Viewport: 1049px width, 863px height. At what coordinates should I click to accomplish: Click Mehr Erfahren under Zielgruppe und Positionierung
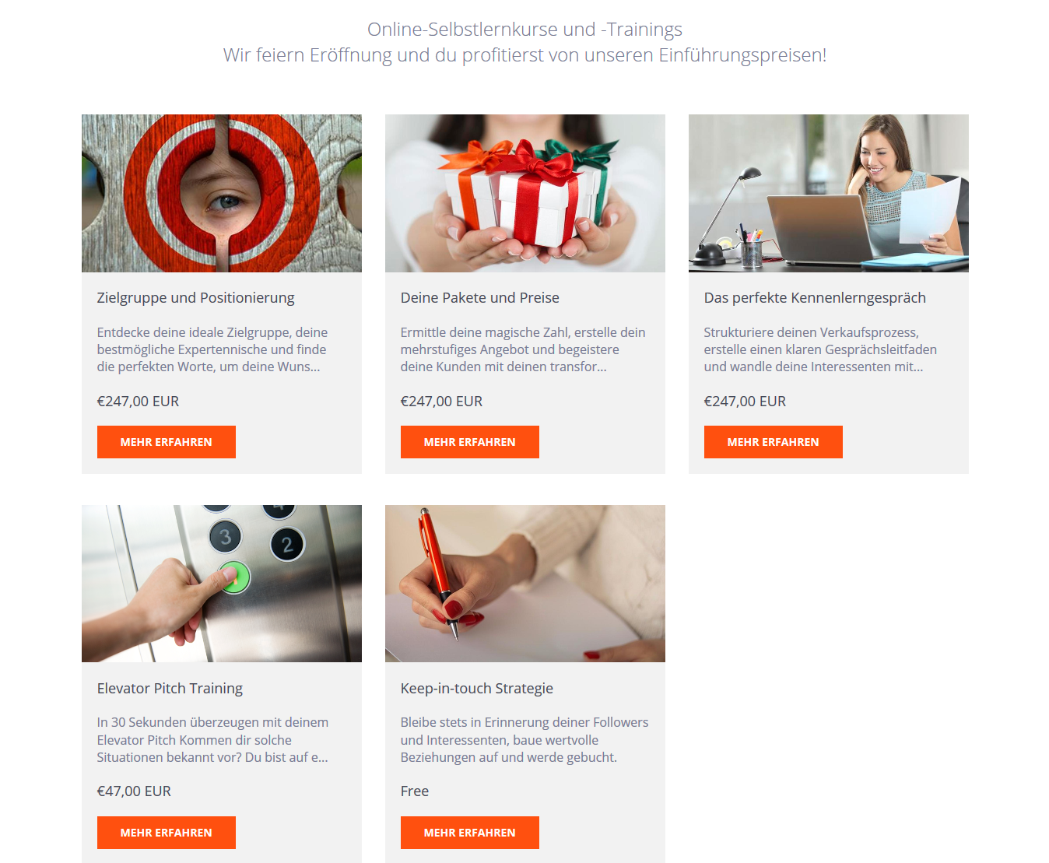click(x=167, y=442)
